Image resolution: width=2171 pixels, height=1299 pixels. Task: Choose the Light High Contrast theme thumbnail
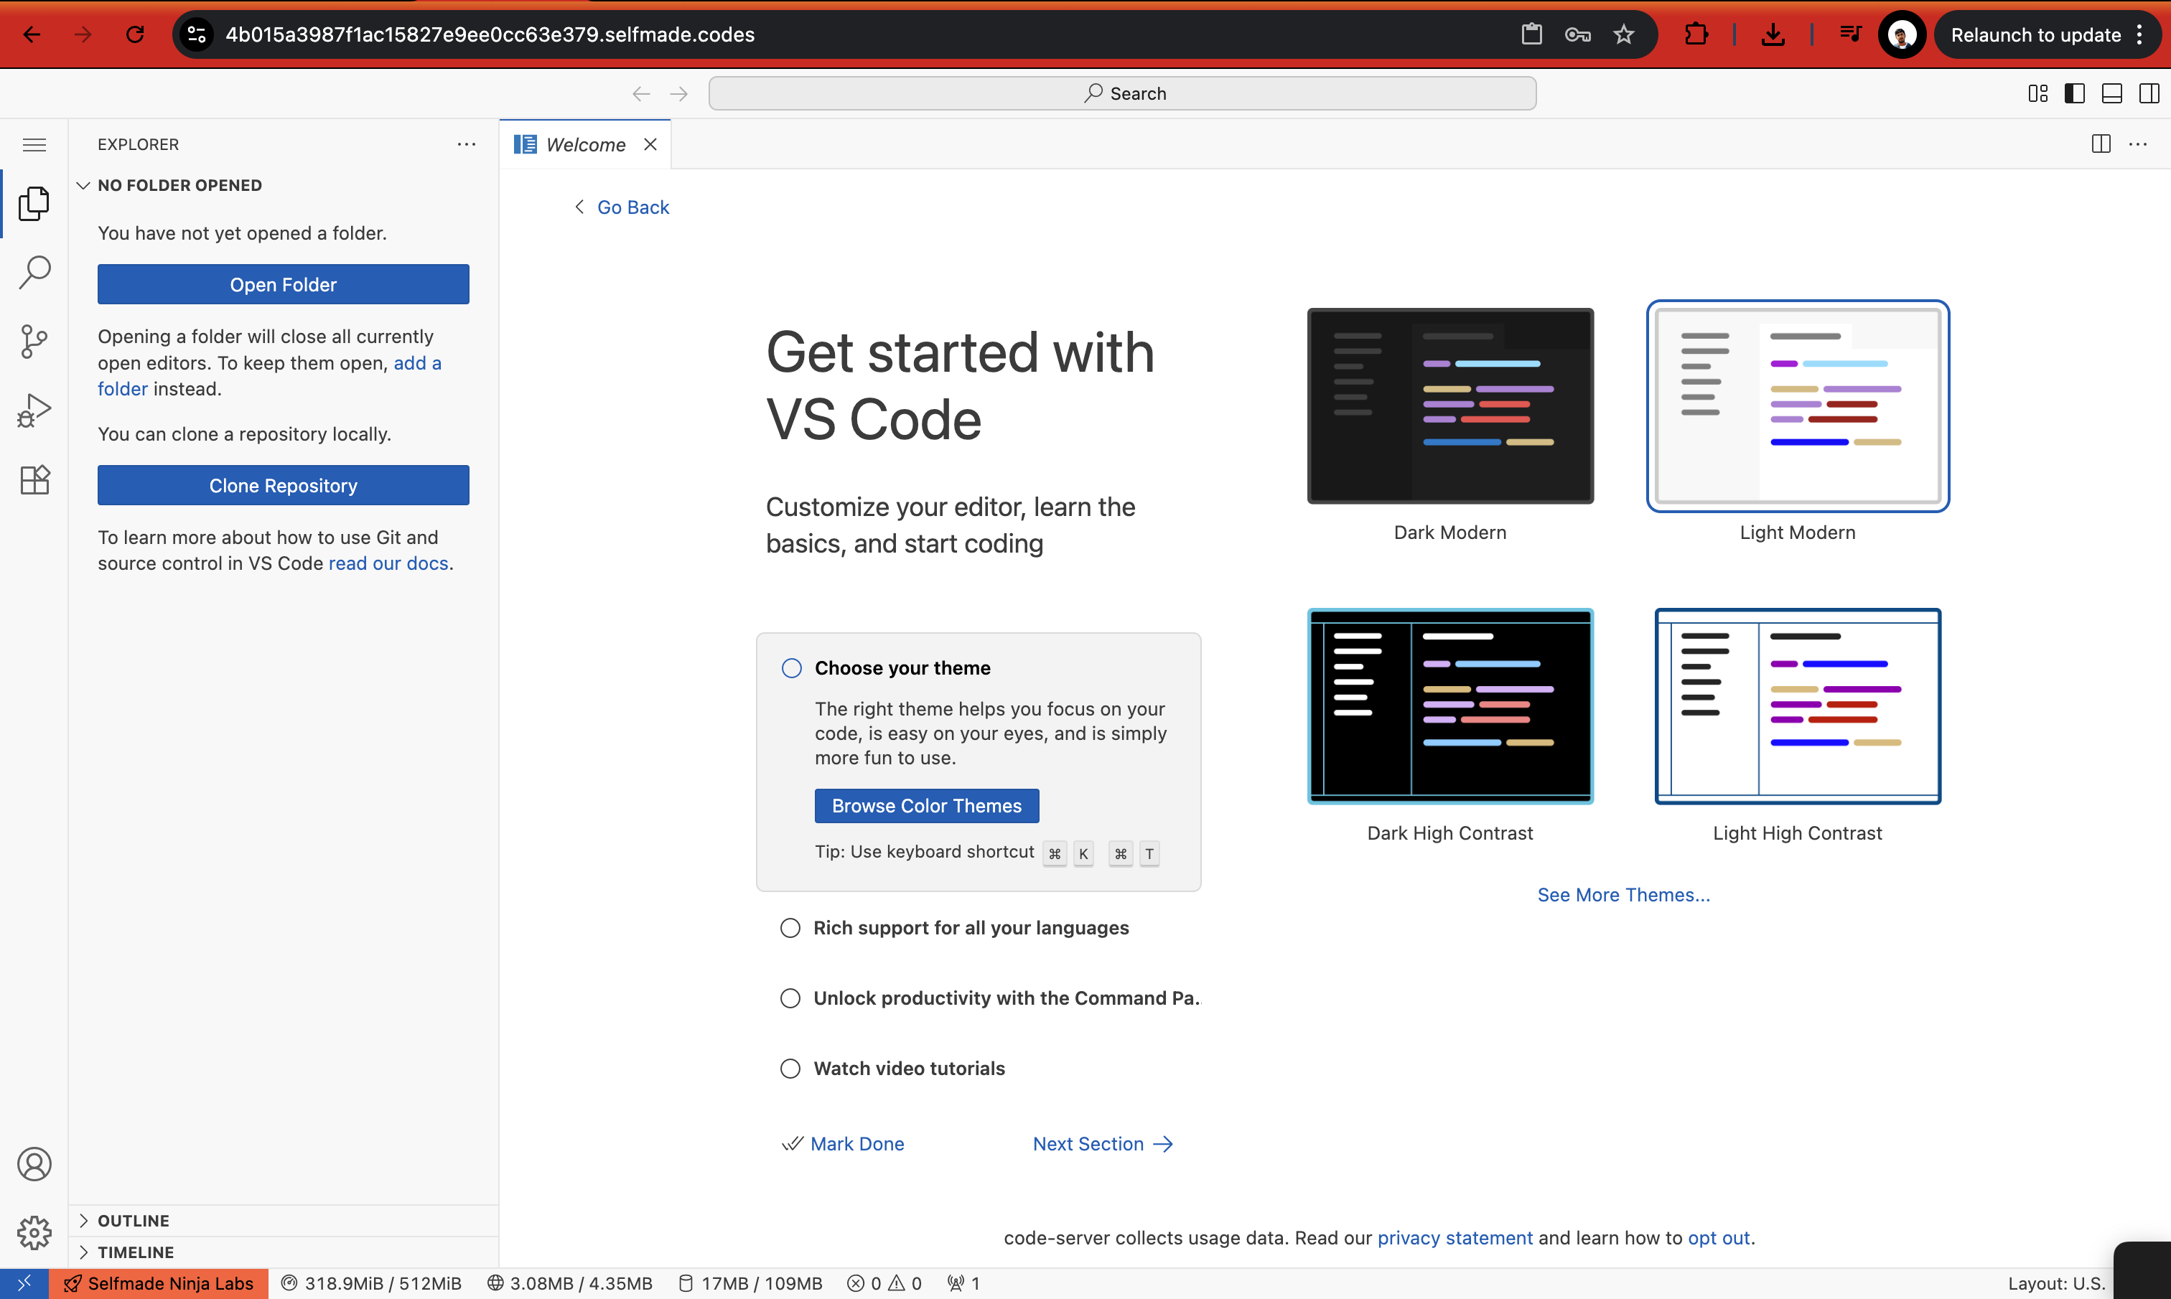(1797, 706)
